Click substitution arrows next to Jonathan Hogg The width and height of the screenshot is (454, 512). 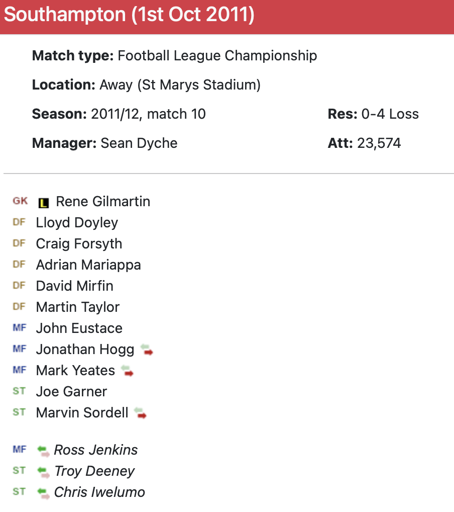[x=147, y=350]
